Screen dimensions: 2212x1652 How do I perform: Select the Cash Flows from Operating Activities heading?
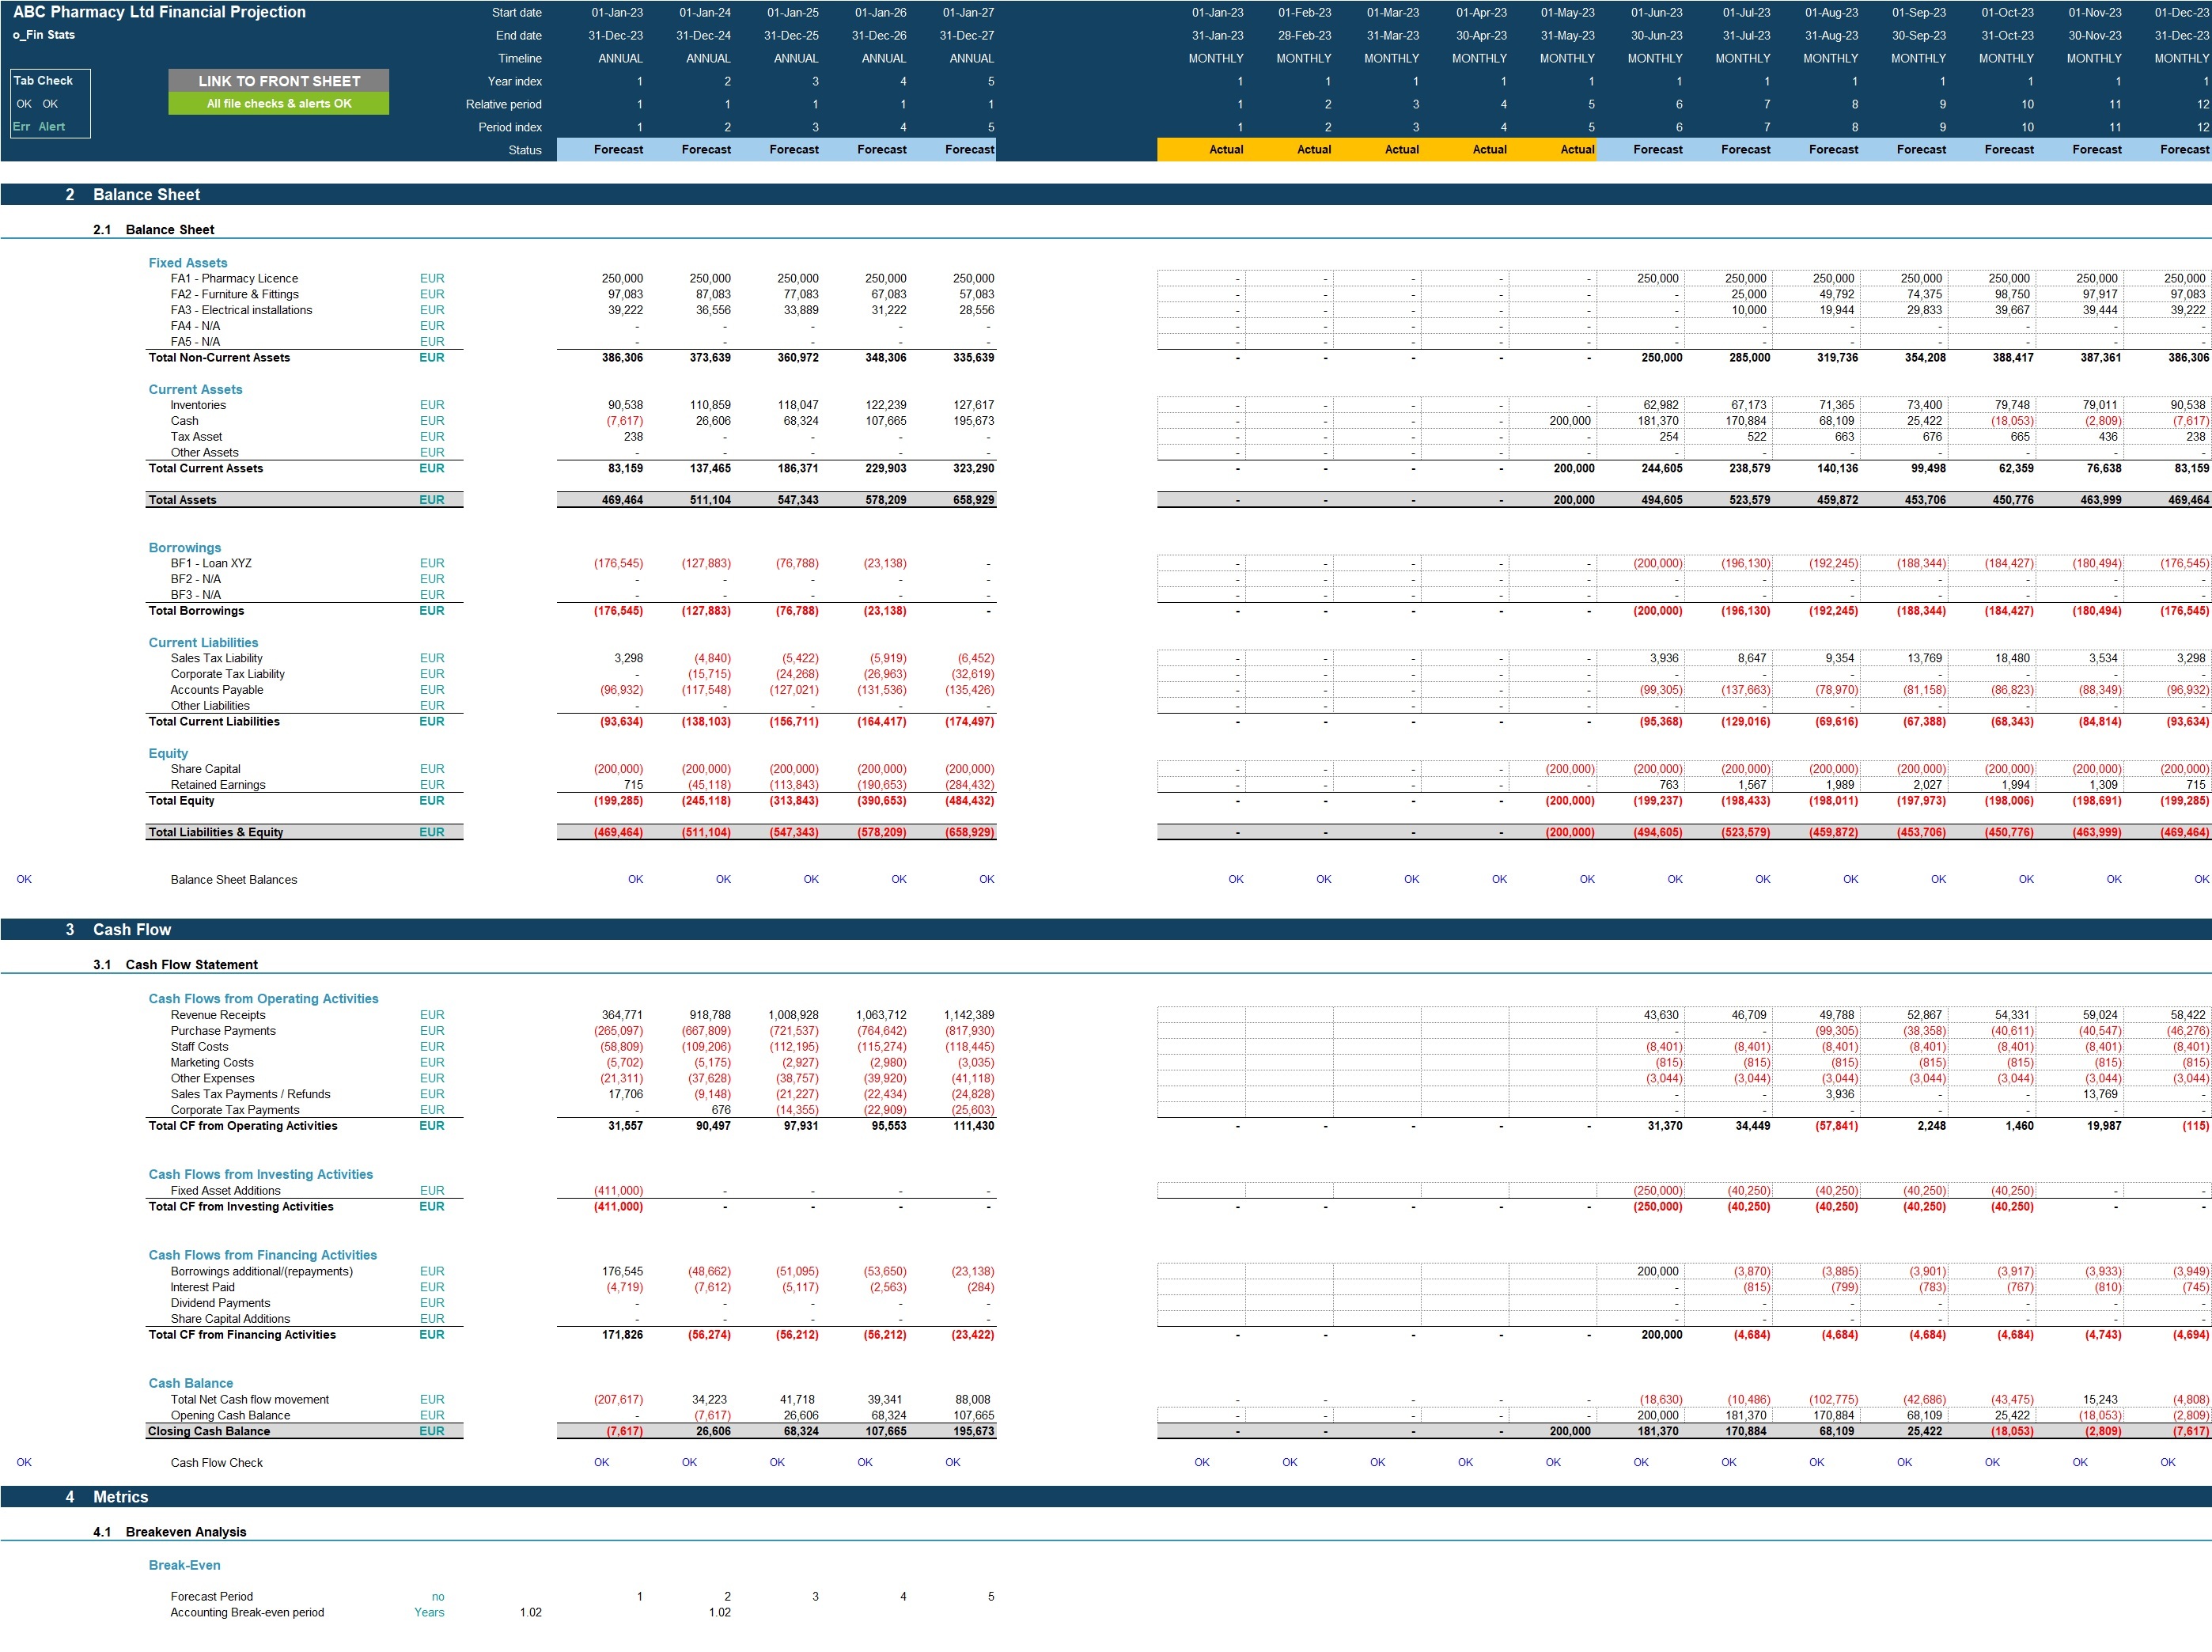tap(264, 999)
